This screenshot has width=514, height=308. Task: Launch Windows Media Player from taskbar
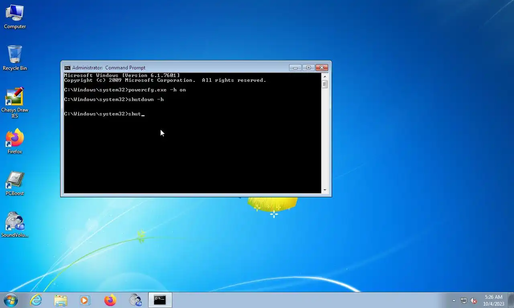pyautogui.click(x=85, y=300)
